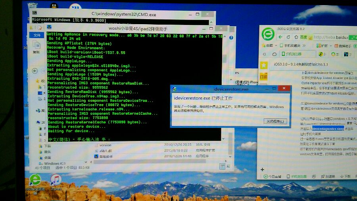This screenshot has height=201, width=357.
Task: Click the yellow 订阅 sidebar button
Action: [x=263, y=77]
